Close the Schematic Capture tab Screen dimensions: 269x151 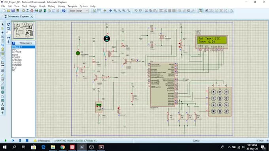32,17
